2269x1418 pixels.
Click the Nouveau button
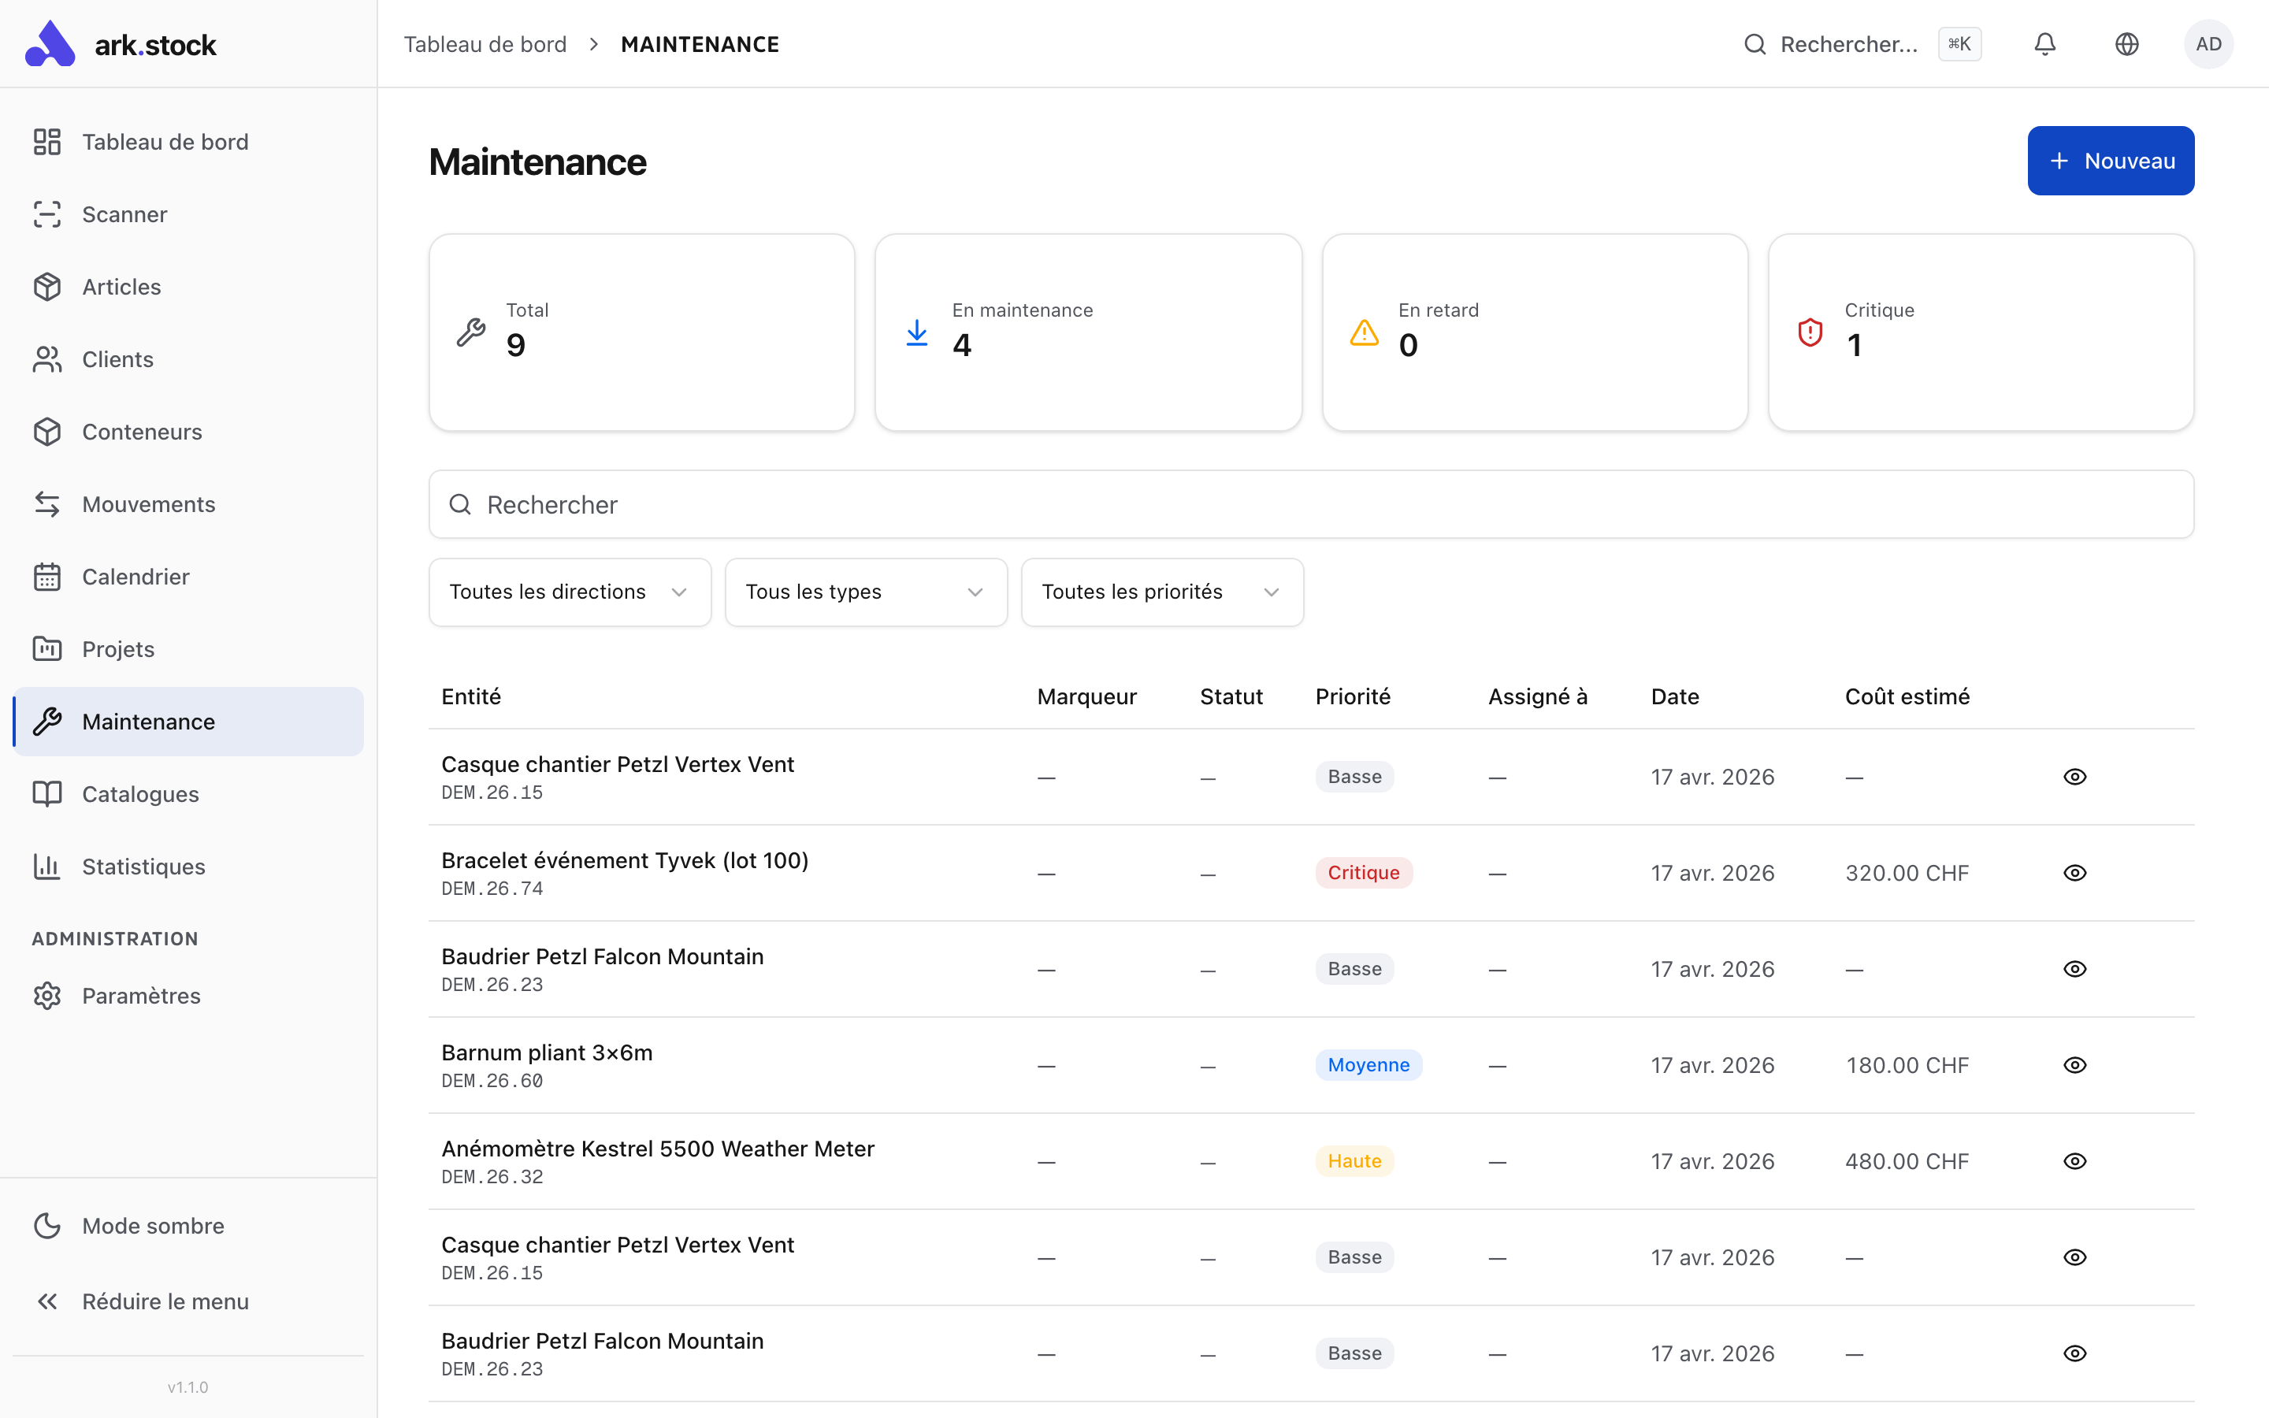click(x=2110, y=161)
